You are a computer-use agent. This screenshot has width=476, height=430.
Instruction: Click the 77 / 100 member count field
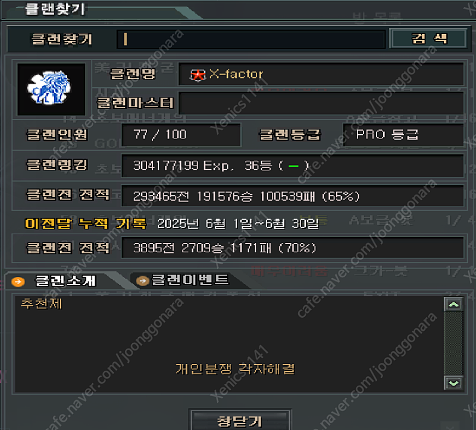click(181, 135)
